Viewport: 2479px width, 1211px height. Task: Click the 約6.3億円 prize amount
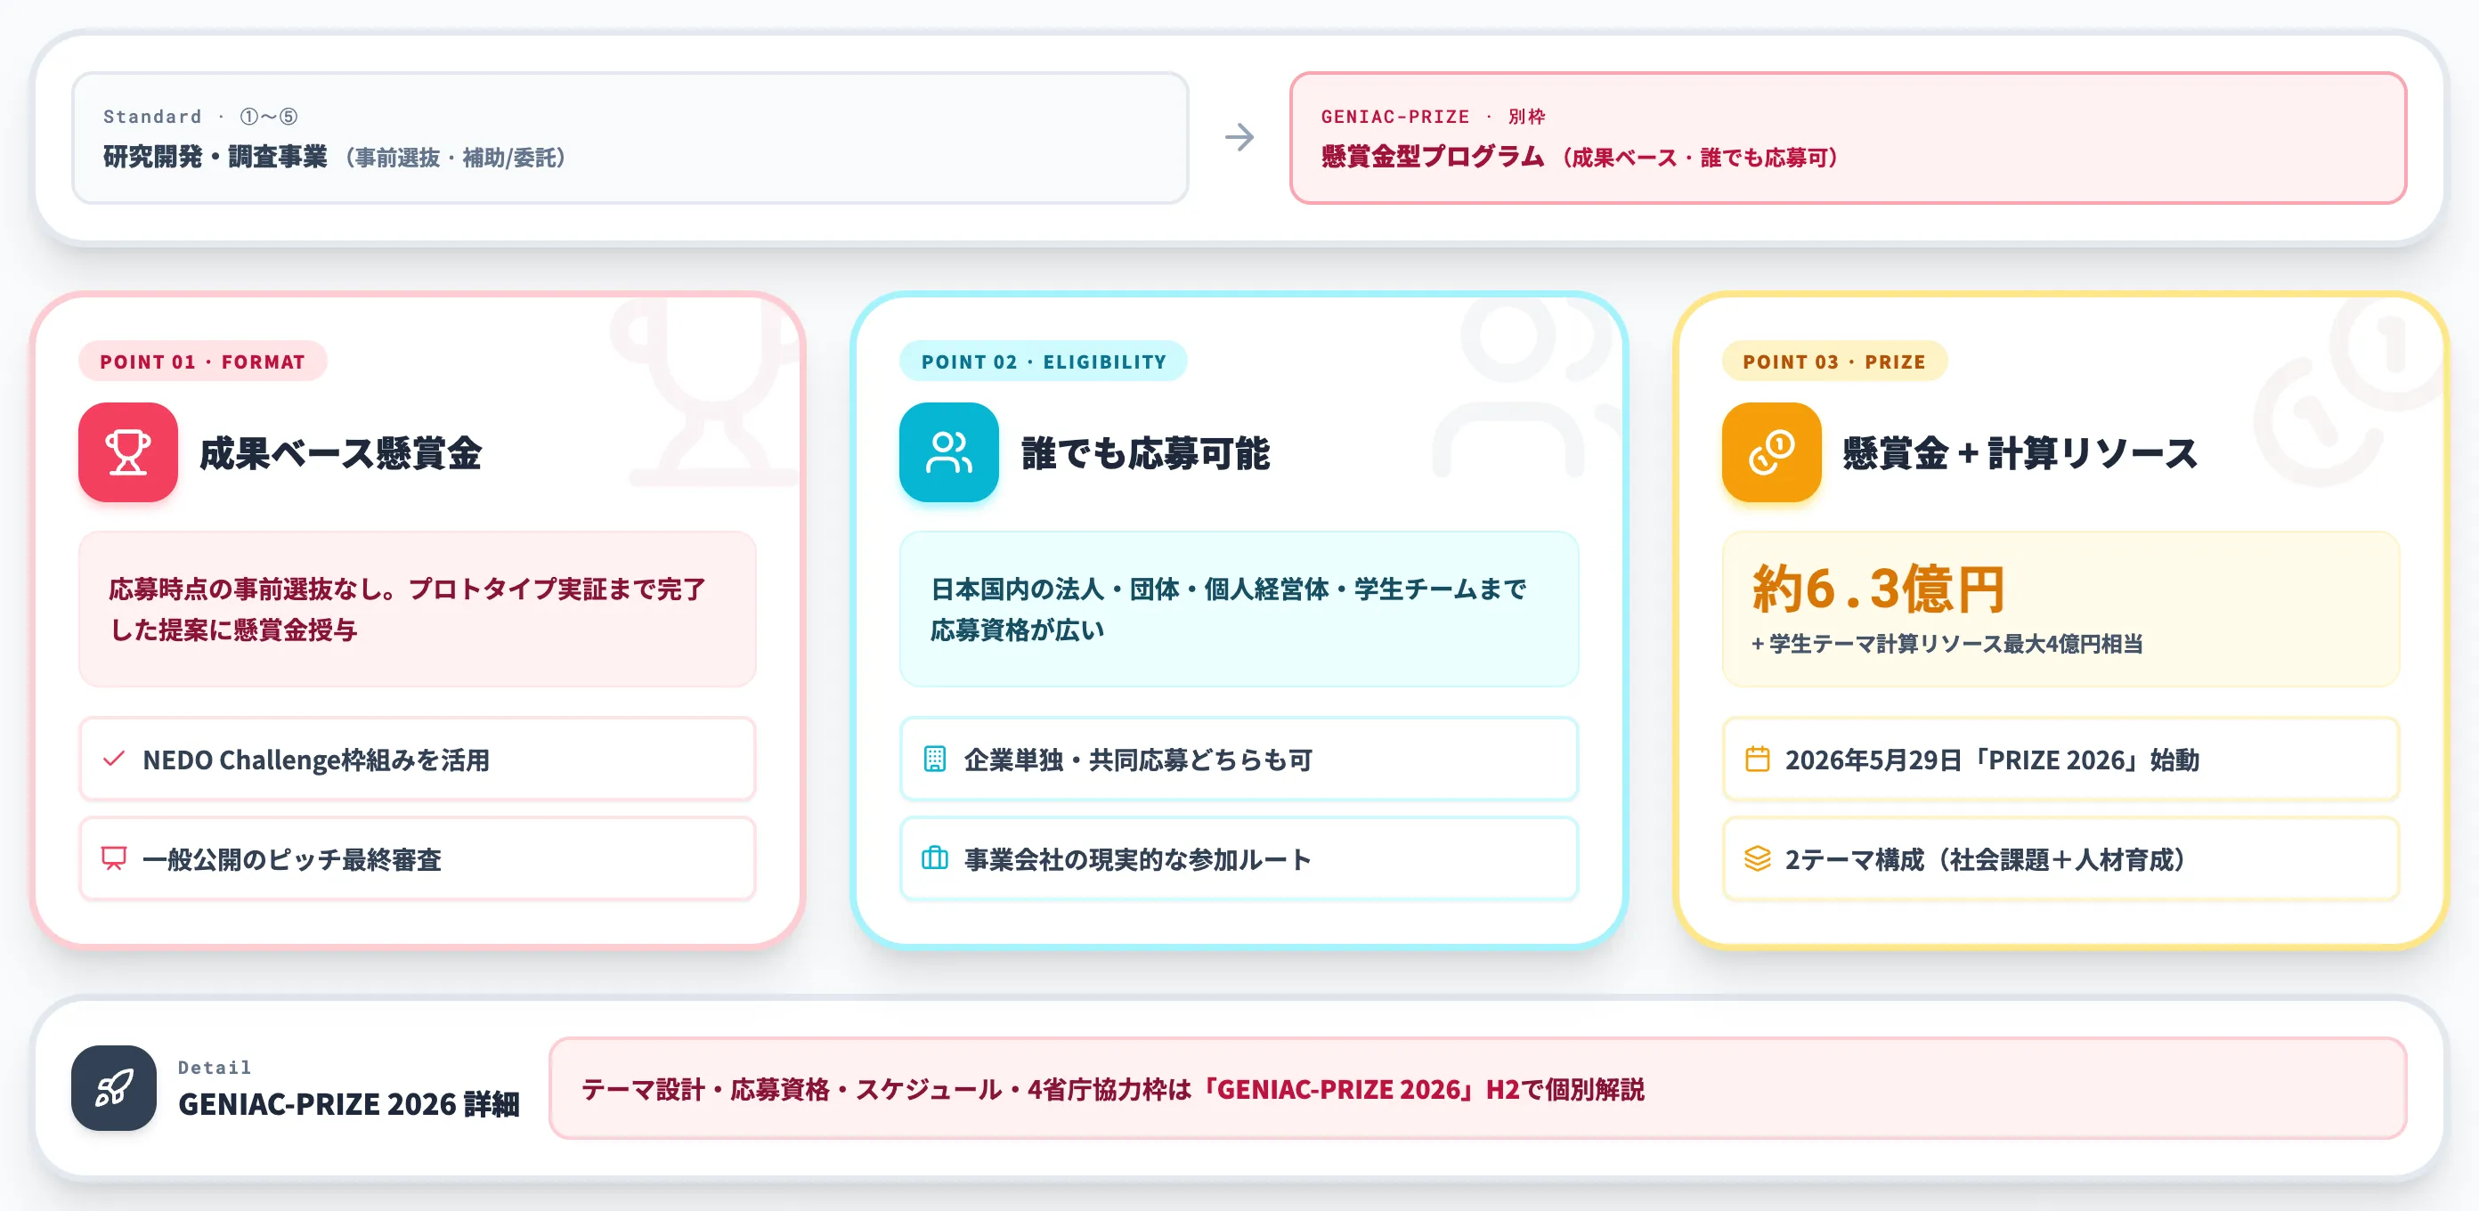pos(1878,589)
